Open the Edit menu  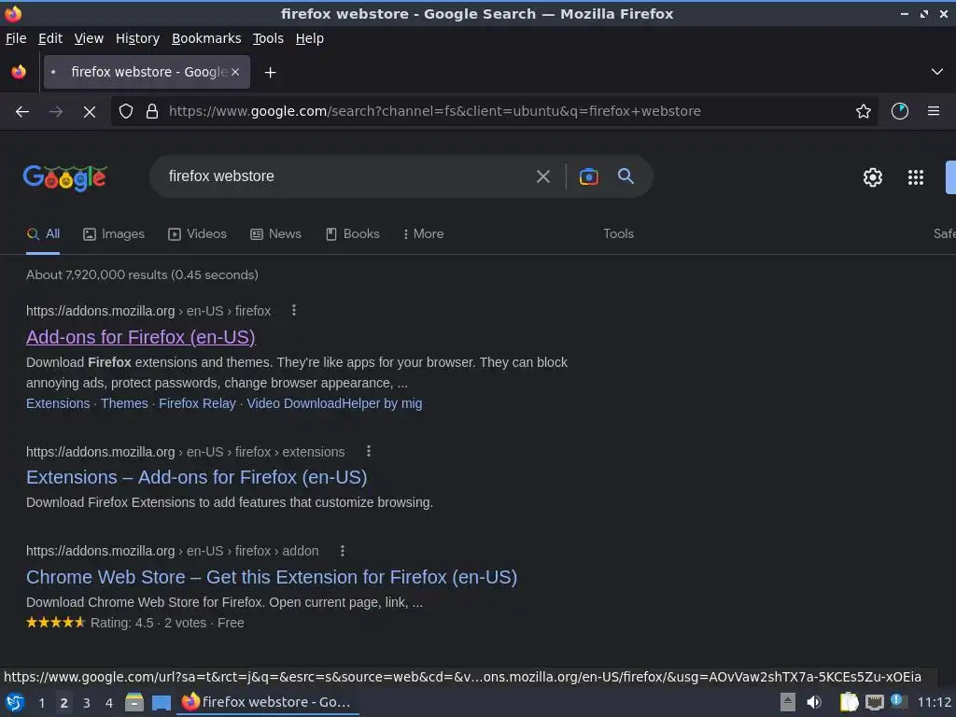(50, 38)
